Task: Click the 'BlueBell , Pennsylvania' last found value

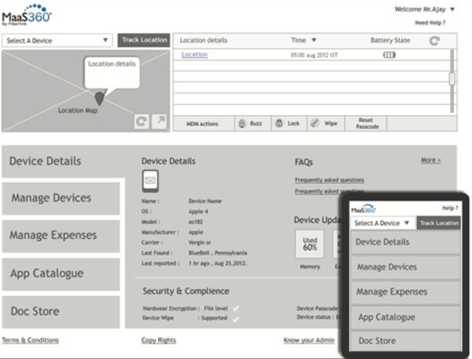Action: coord(218,253)
